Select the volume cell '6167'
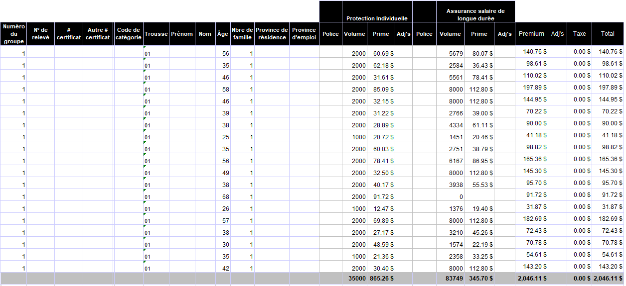Image resolution: width=626 pixels, height=286 pixels. pos(451,159)
